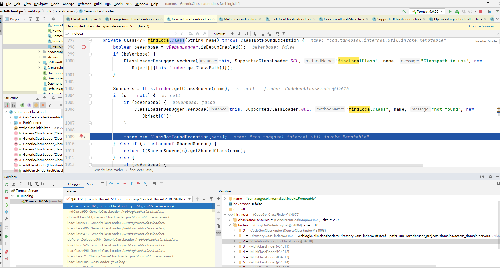Click the Add Service plus icon
The image size is (500, 268).
(x=52, y=184)
